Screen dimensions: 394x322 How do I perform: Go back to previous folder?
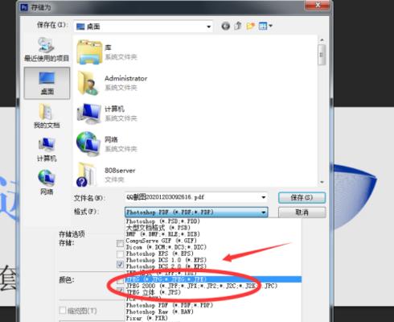click(x=225, y=26)
